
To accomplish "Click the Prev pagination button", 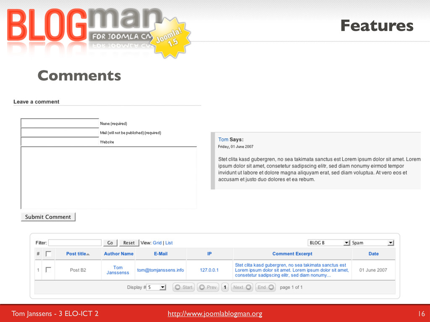I will point(208,287).
